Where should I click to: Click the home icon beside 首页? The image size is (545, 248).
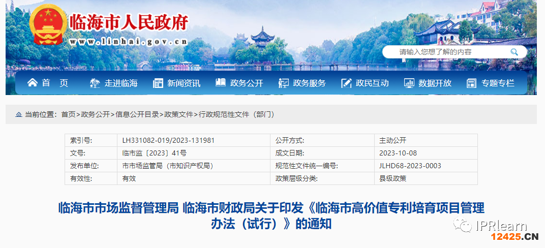coord(32,83)
